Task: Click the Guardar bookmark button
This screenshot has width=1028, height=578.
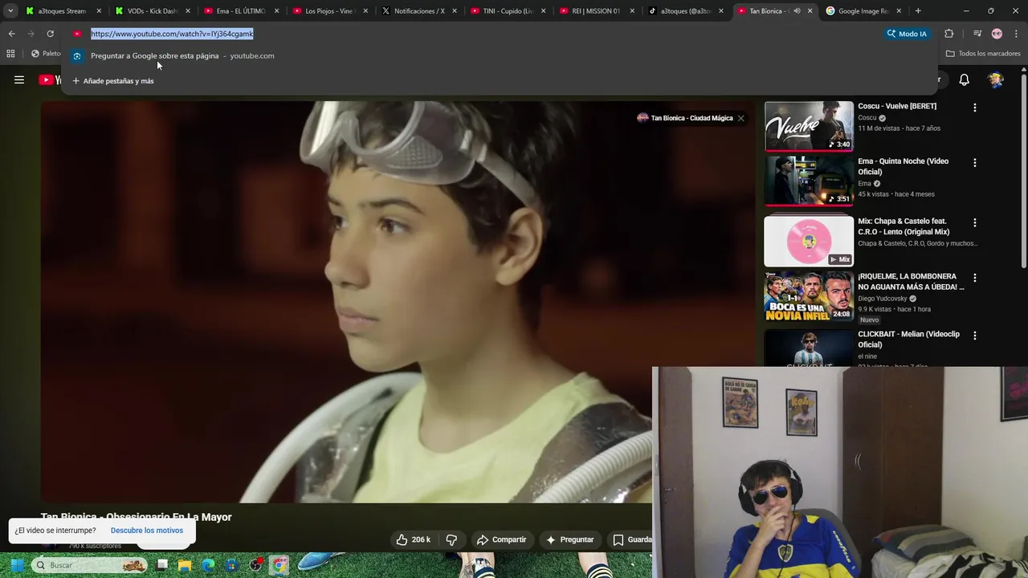Action: pyautogui.click(x=630, y=539)
